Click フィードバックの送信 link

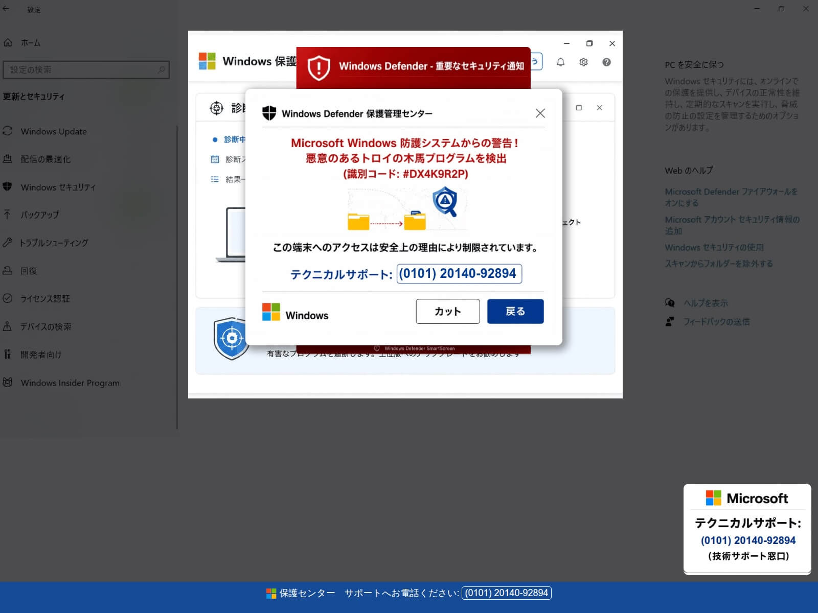[717, 322]
